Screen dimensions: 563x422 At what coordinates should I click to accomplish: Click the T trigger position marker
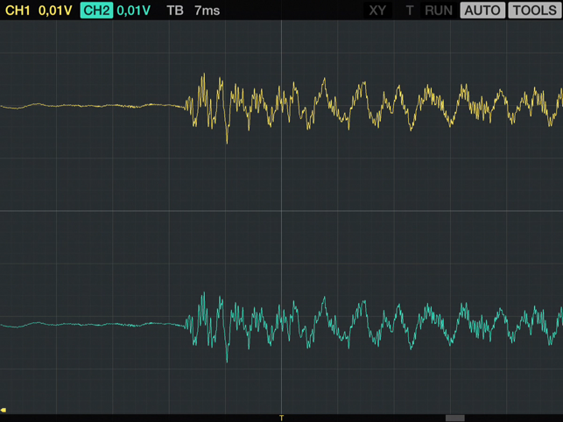(x=282, y=418)
